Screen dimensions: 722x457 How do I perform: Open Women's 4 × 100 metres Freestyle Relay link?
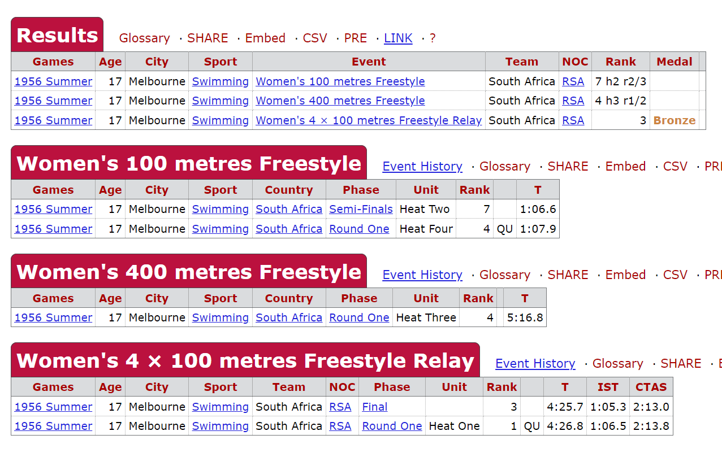tap(369, 120)
